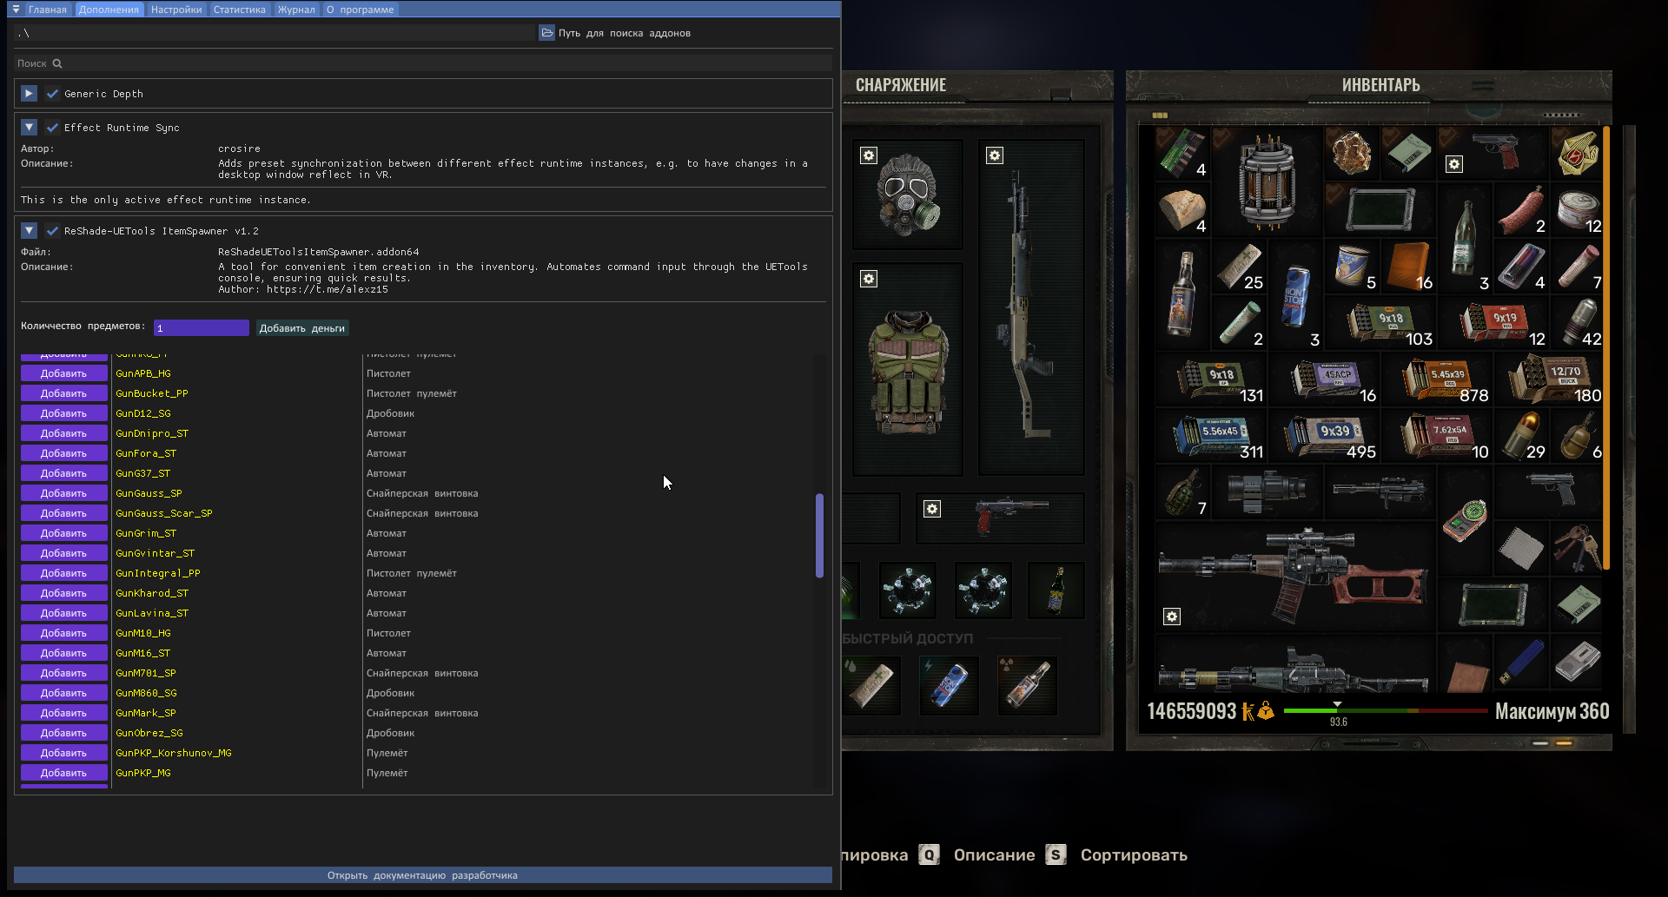Add the GunAPB_HG pistol
The width and height of the screenshot is (1668, 897).
click(64, 373)
